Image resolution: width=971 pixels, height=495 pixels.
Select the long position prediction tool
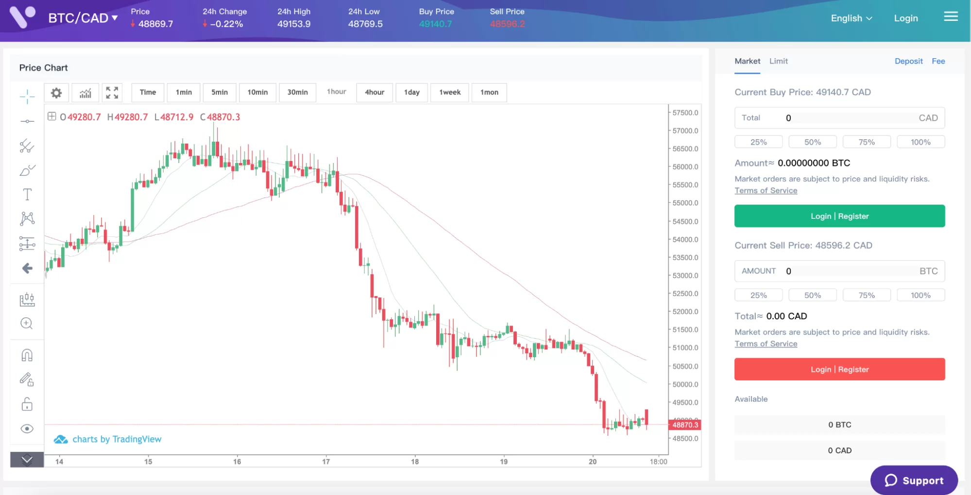tap(27, 243)
